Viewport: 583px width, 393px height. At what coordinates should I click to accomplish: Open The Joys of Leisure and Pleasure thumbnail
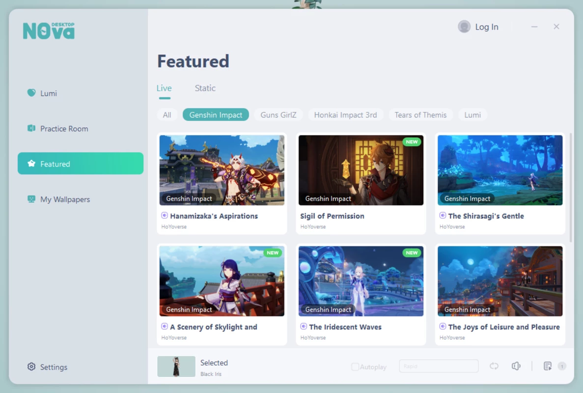tap(500, 281)
